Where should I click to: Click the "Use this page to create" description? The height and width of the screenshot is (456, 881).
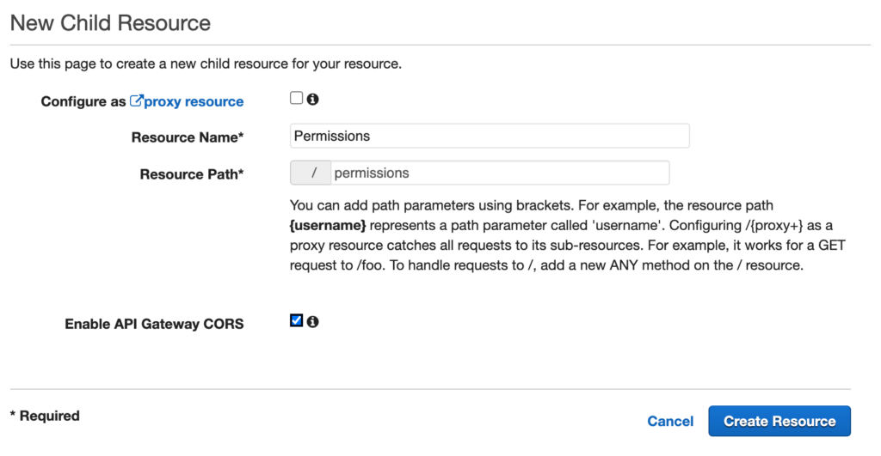[206, 64]
